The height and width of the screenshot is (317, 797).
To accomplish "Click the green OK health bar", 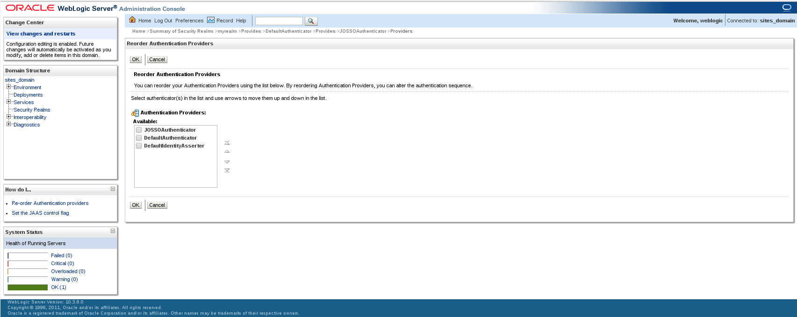I will click(x=28, y=287).
